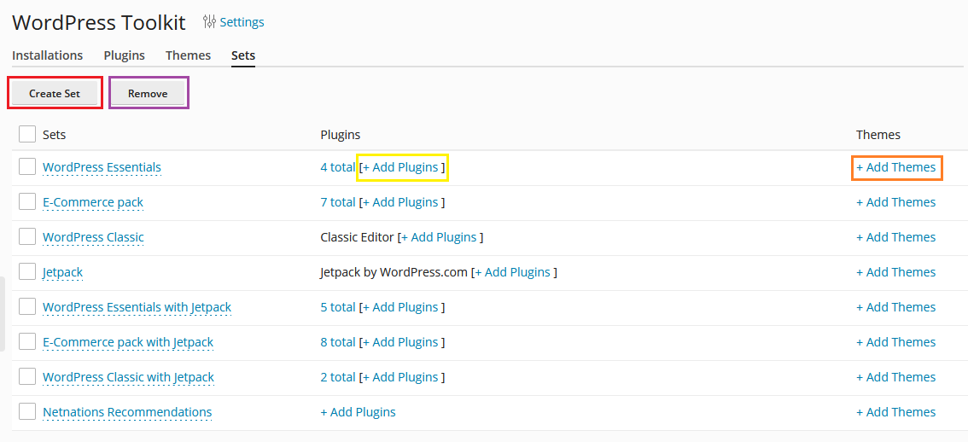Viewport: 968px width, 442px height.
Task: Add plugins to Netnations Recommendations set
Action: (x=358, y=412)
